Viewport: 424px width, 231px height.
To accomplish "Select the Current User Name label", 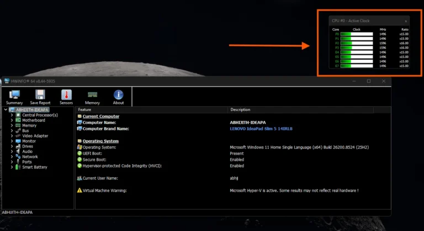I will 100,178.
